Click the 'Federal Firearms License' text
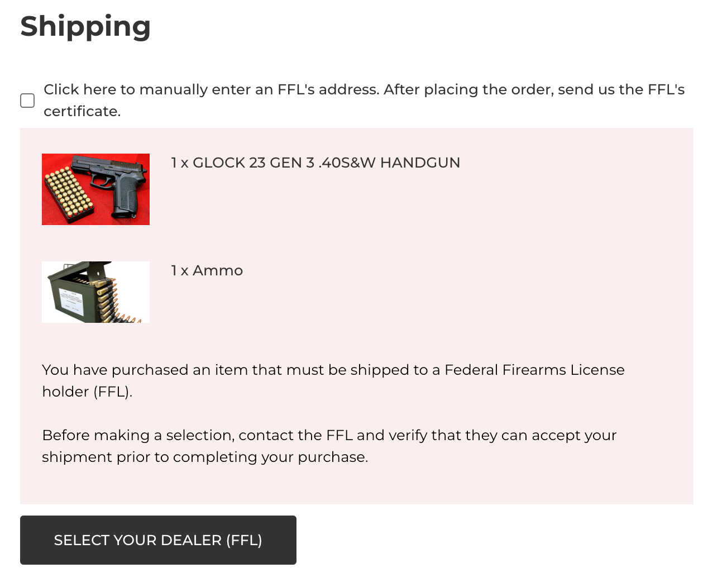 pyautogui.click(x=534, y=370)
